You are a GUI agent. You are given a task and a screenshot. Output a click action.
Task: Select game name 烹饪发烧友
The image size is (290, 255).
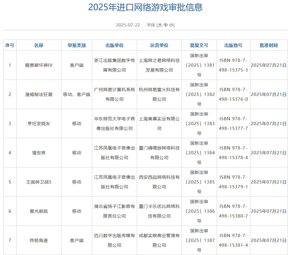pyautogui.click(x=39, y=124)
